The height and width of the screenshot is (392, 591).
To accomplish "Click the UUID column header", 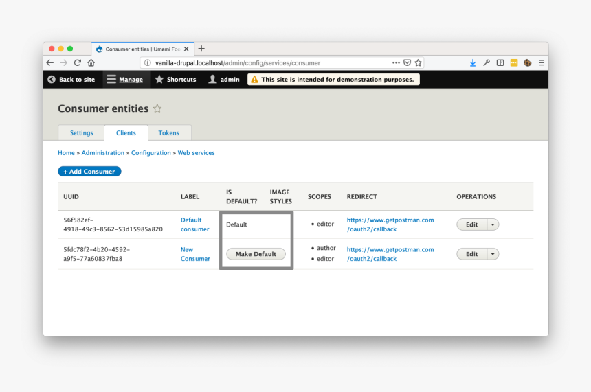I will pos(71,196).
